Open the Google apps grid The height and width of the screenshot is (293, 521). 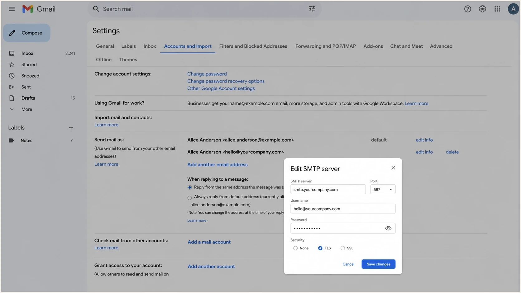497,9
